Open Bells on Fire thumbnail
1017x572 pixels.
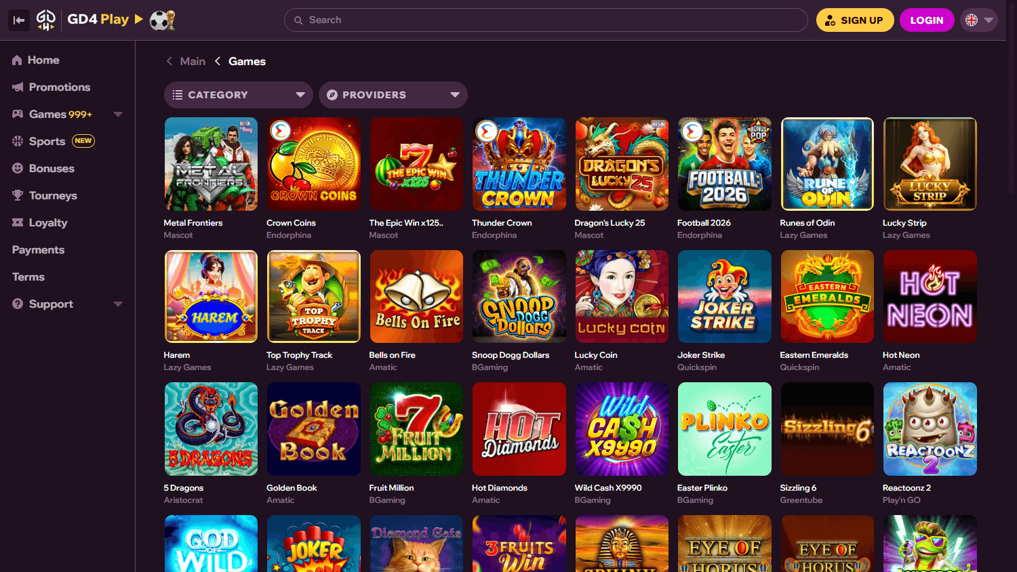[x=416, y=296]
